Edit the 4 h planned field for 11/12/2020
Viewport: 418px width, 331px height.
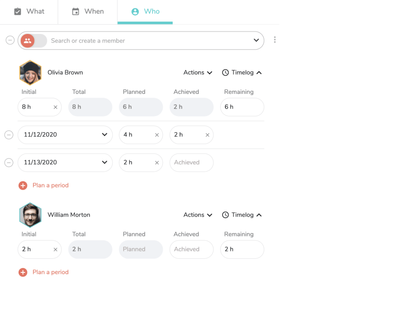141,135
